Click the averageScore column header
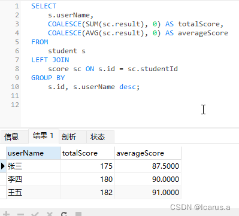Screen dimensions: 239x216 [x=148, y=153]
